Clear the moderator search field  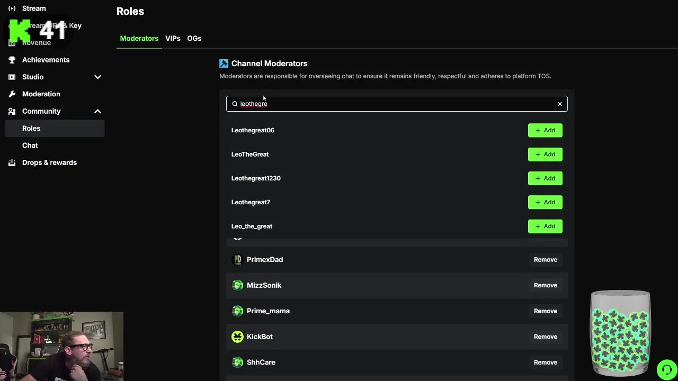[x=559, y=104]
